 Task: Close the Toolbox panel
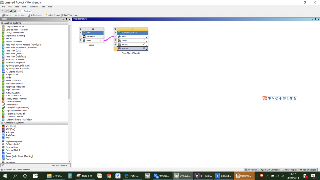click(69, 19)
